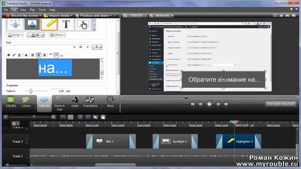Open the Tools menu
The width and height of the screenshot is (301, 169).
pyautogui.click(x=42, y=10)
